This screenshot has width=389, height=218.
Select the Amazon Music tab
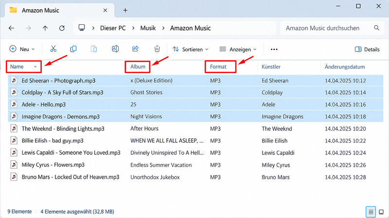coord(59,10)
